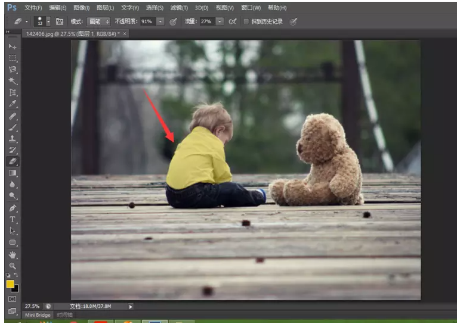Select the Move tool
Image resolution: width=457 pixels, height=324 pixels.
(x=13, y=46)
